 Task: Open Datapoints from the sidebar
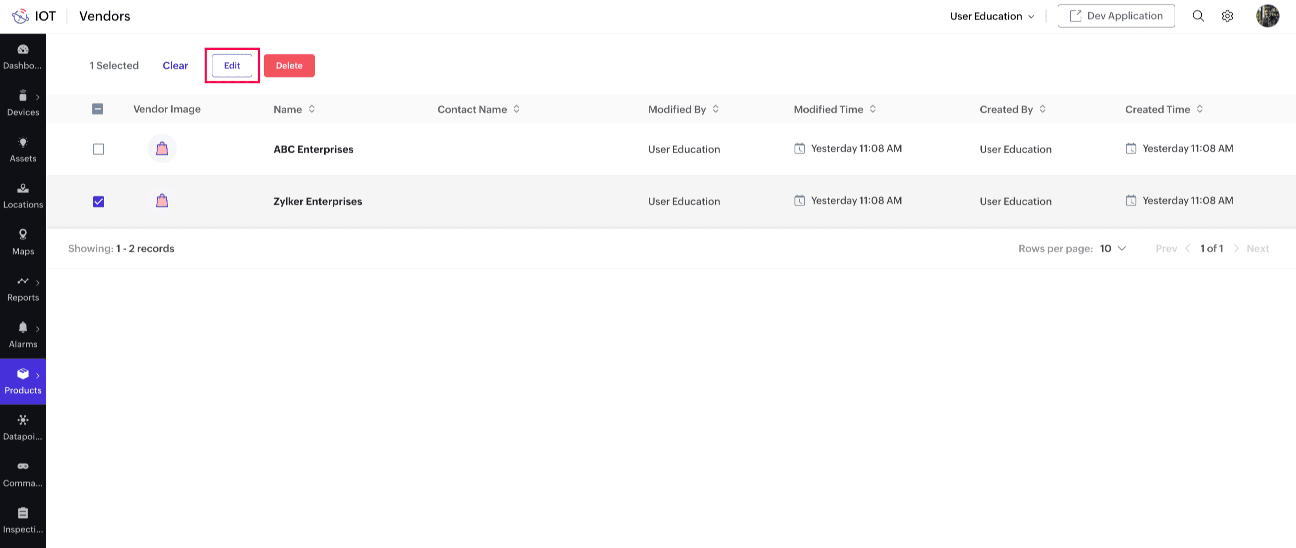click(23, 427)
